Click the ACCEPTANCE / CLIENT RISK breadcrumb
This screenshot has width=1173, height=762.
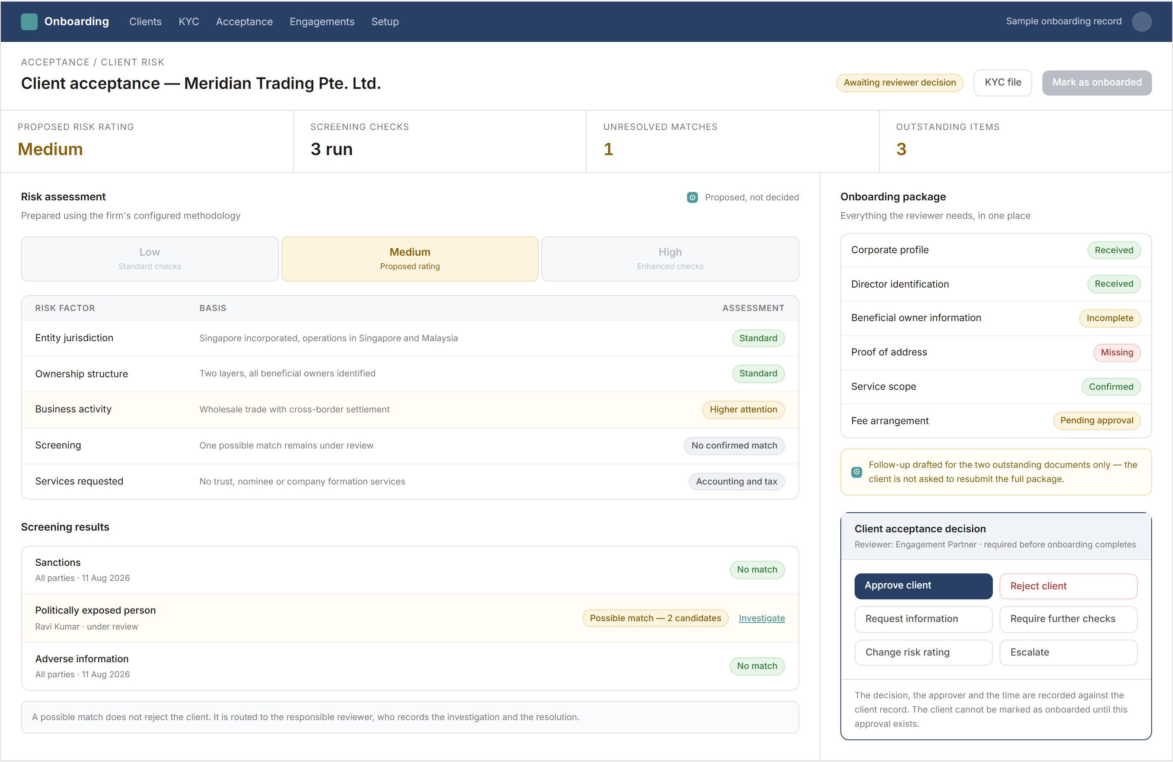tap(92, 62)
